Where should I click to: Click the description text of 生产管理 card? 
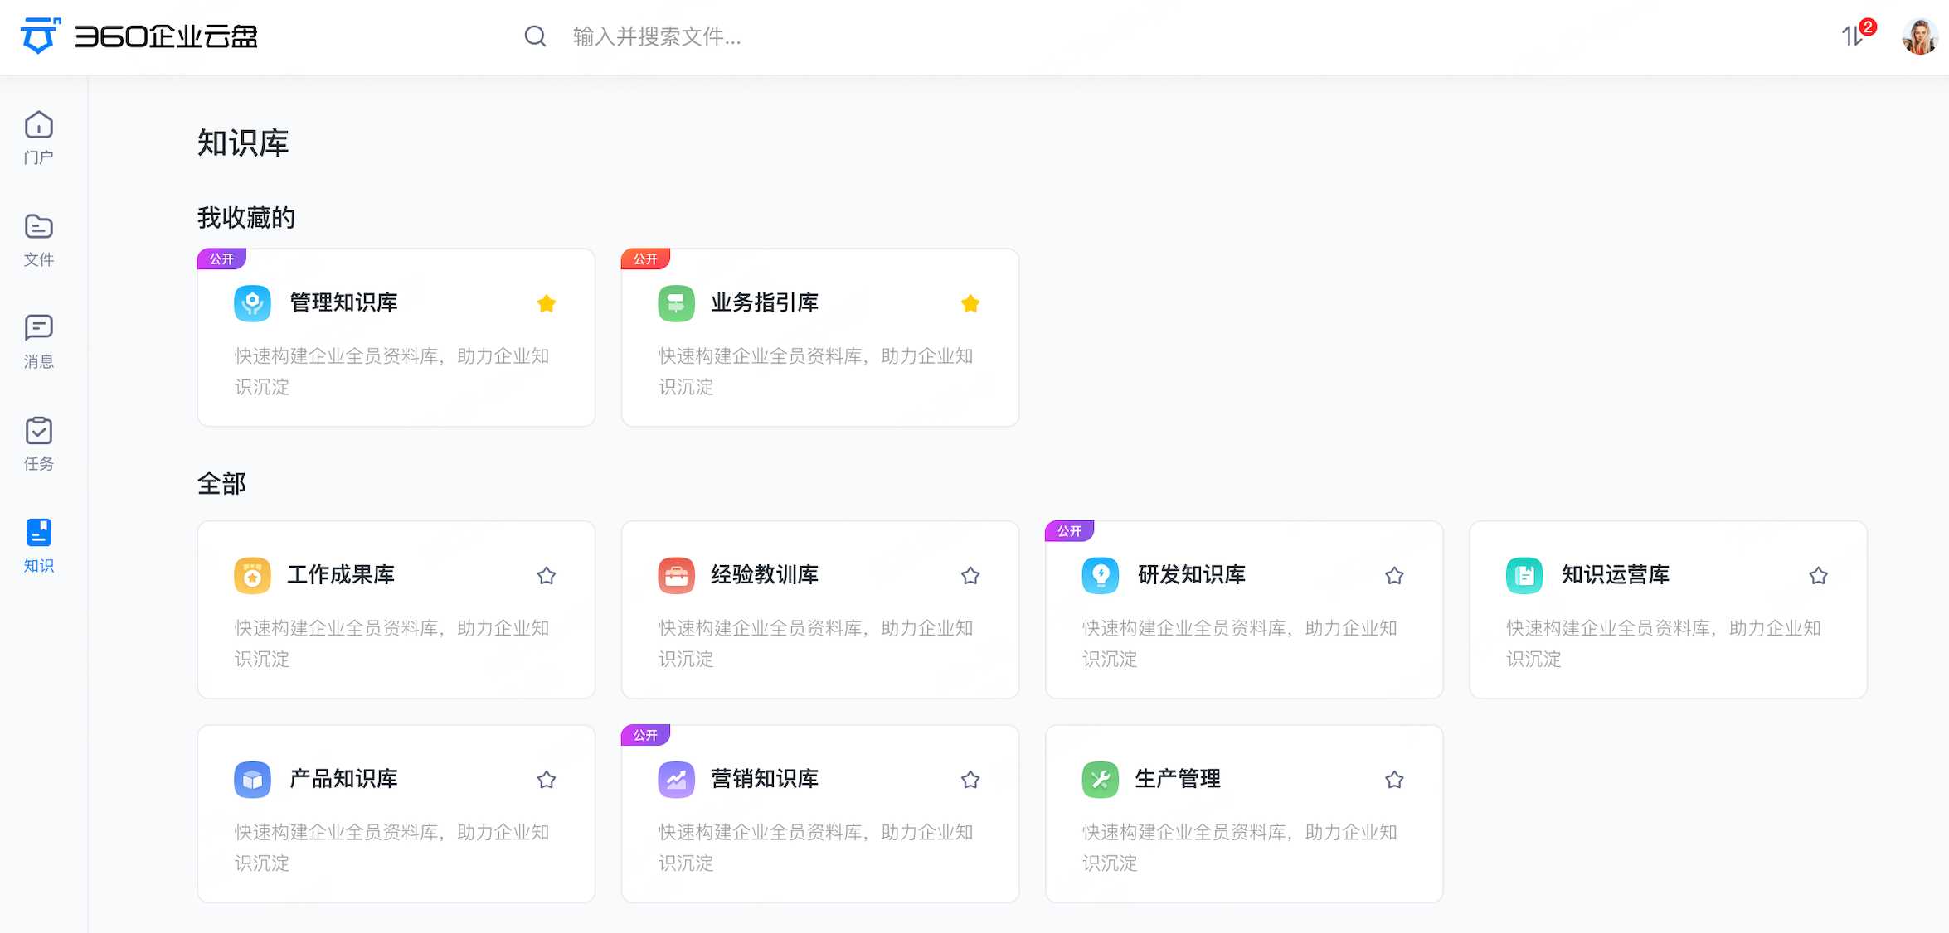[x=1240, y=848]
